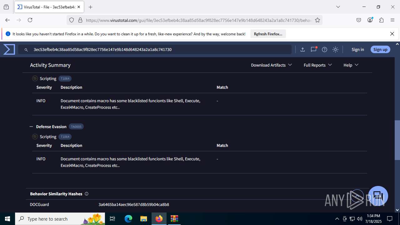Open WinRAR from the taskbar

click(174, 219)
